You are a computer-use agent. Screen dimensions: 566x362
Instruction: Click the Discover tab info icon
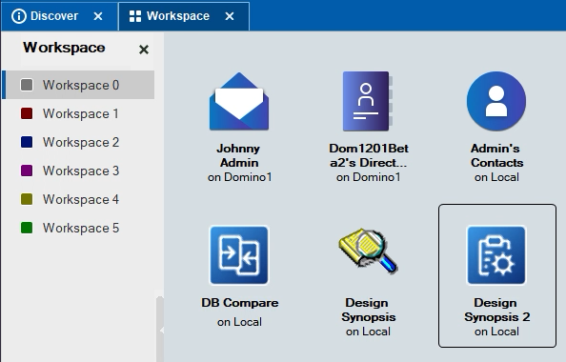[x=19, y=16]
